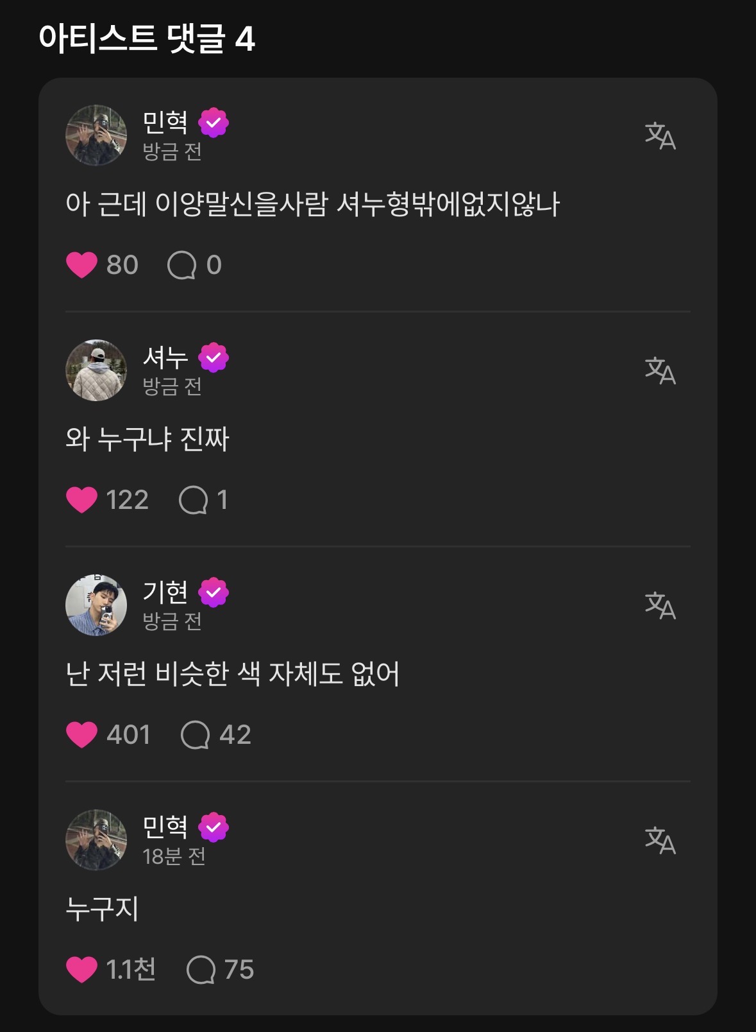Open 민혁's avatar on 18분 전 comment
The height and width of the screenshot is (1032, 756).
96,840
